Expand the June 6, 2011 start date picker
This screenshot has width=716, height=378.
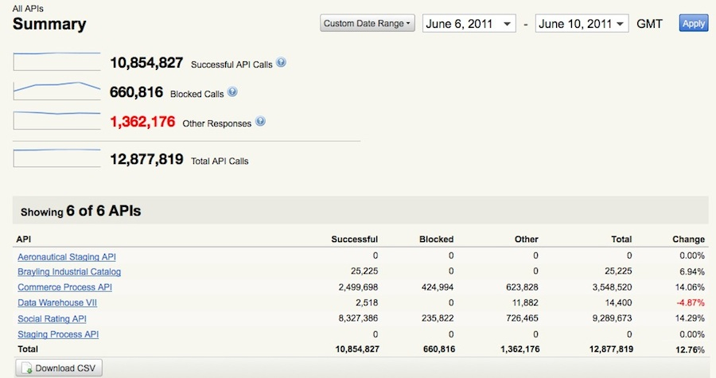click(469, 24)
